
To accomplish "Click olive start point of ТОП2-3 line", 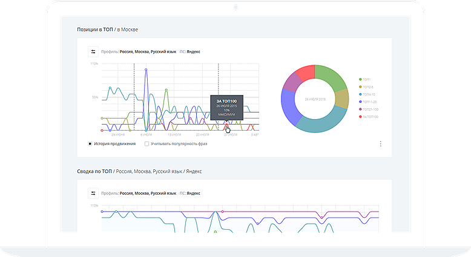I will click(102, 118).
